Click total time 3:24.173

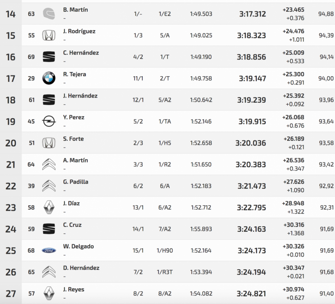point(251,251)
